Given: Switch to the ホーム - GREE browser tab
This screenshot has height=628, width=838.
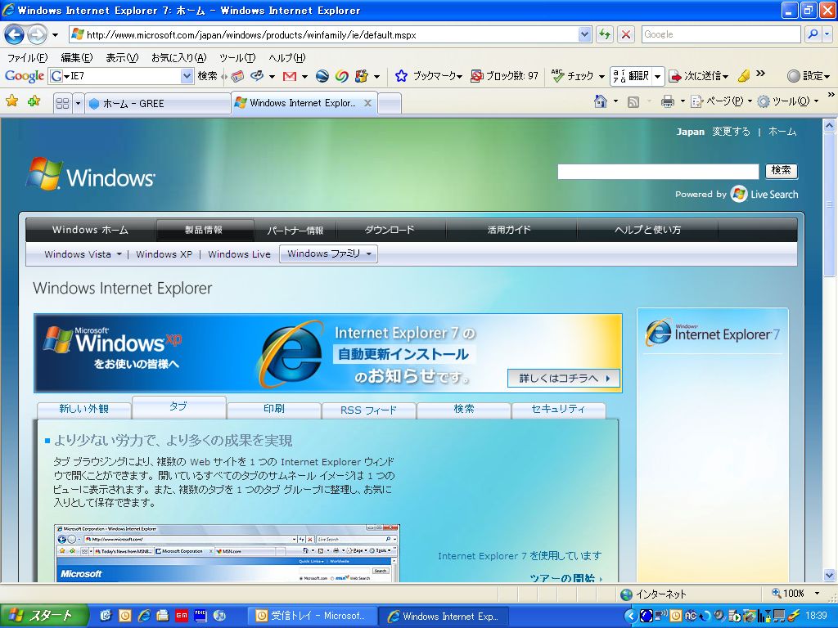Looking at the screenshot, I should pyautogui.click(x=158, y=104).
